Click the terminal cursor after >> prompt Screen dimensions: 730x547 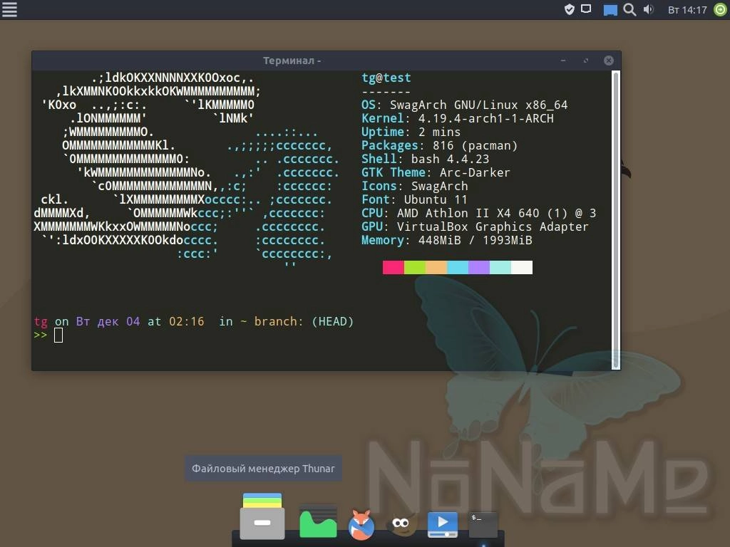tap(58, 335)
